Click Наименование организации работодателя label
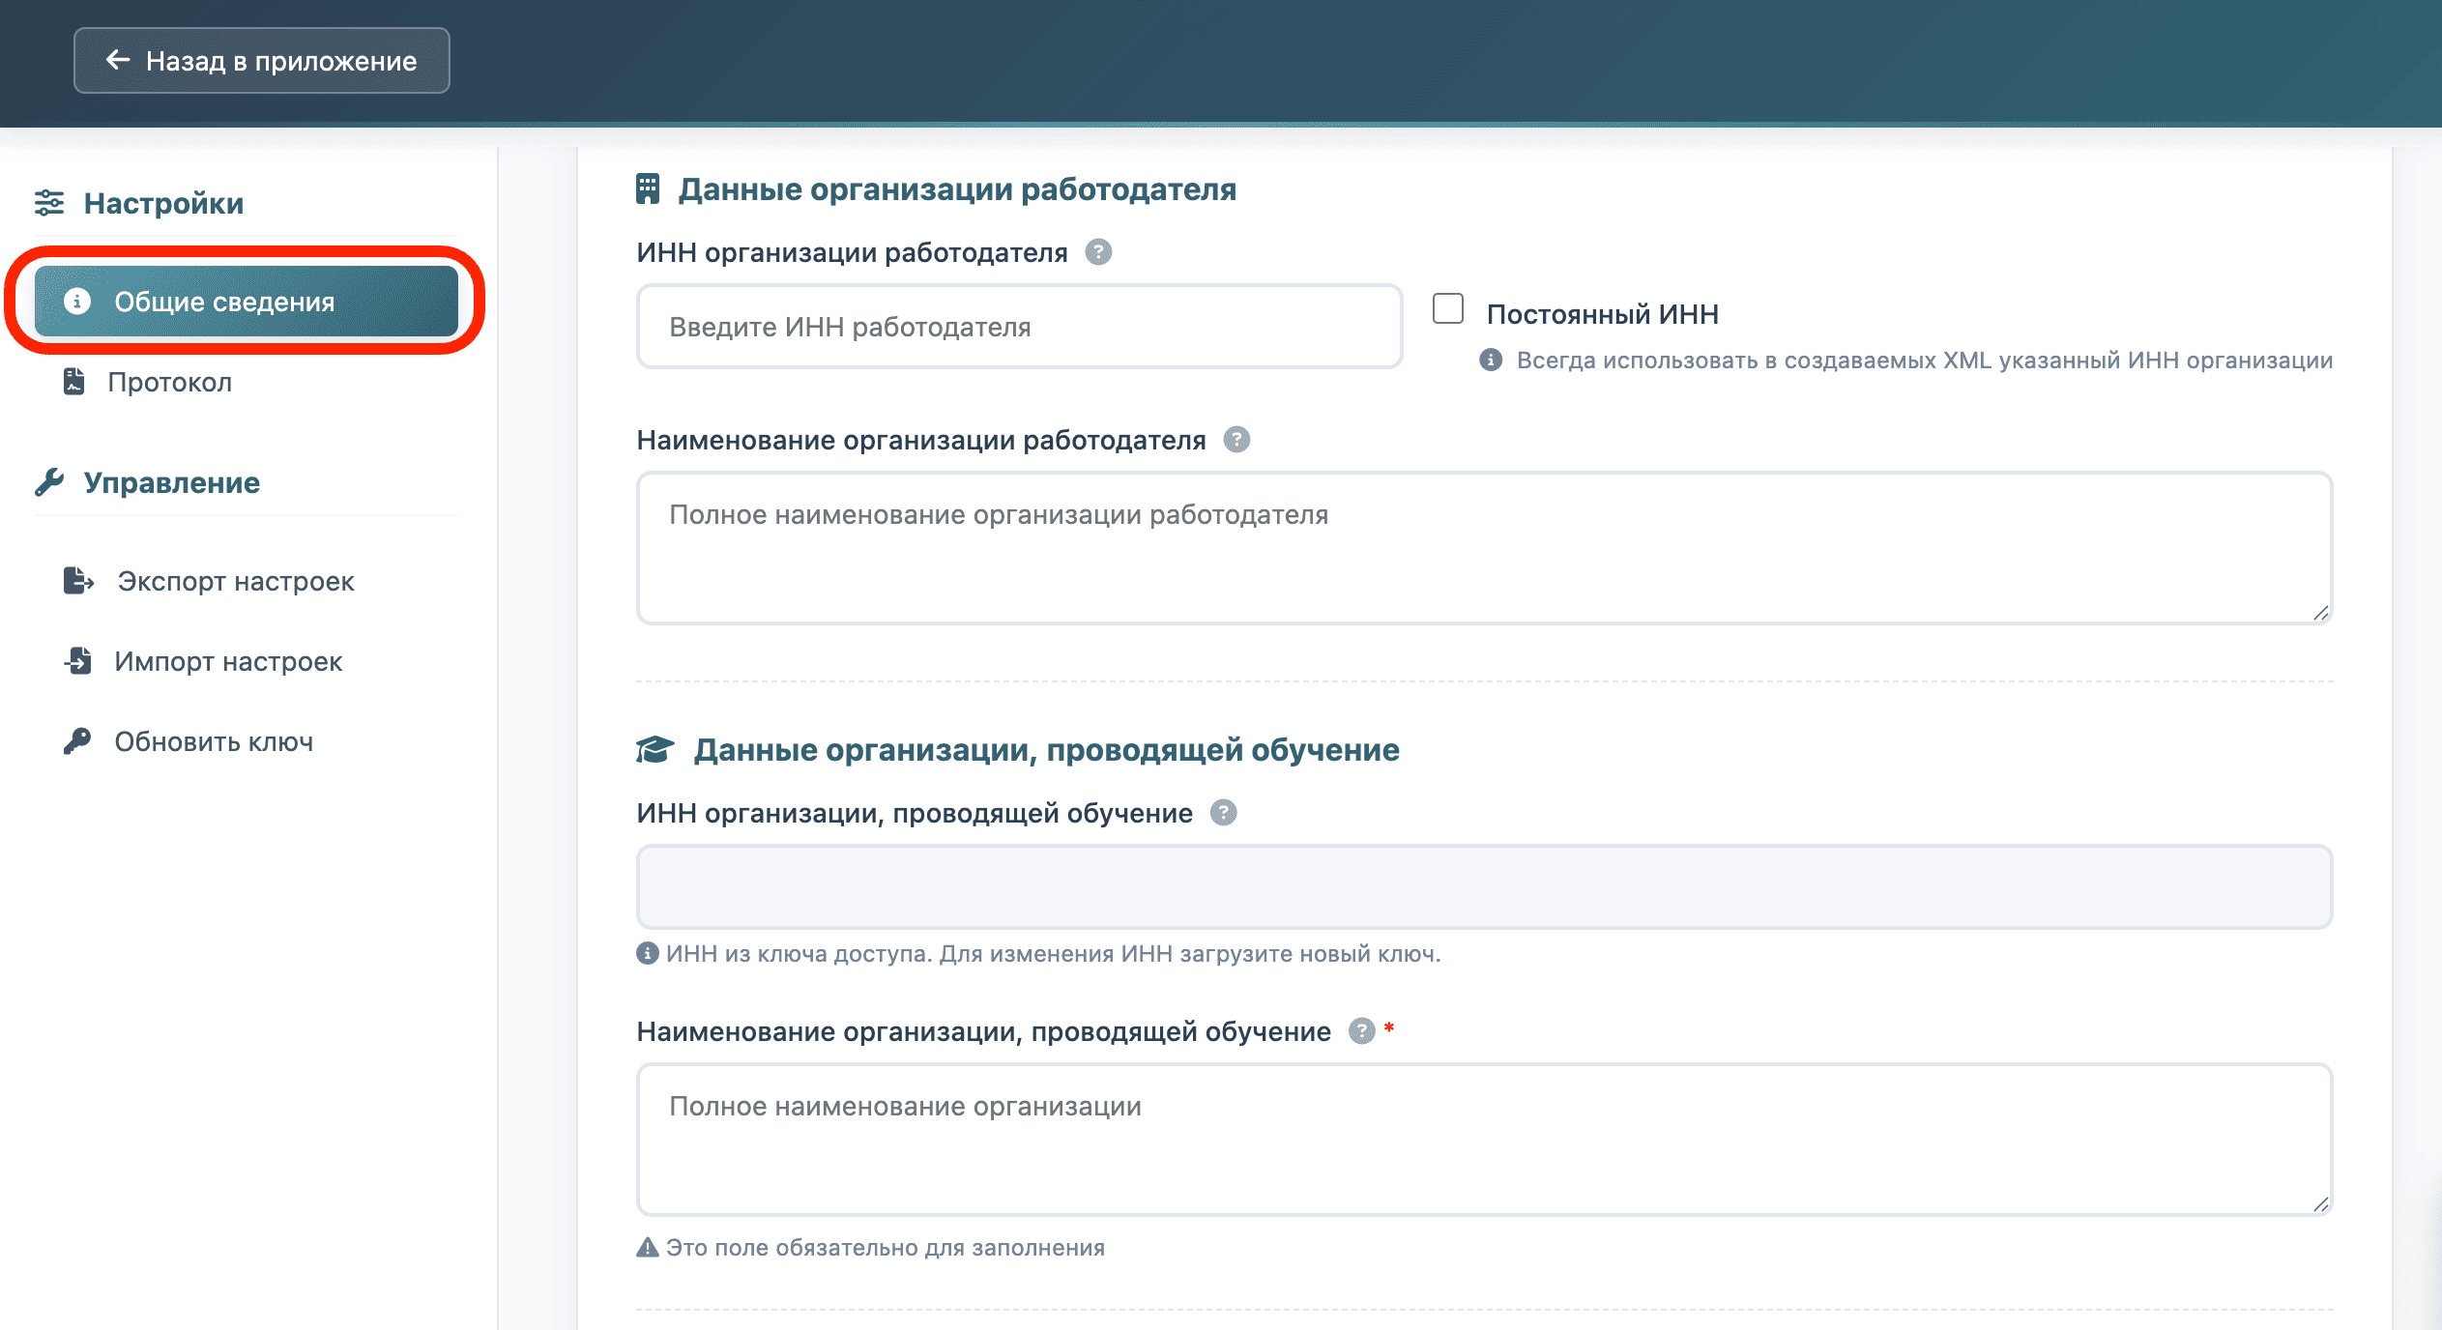Image resolution: width=2442 pixels, height=1330 pixels. pyautogui.click(x=921, y=440)
